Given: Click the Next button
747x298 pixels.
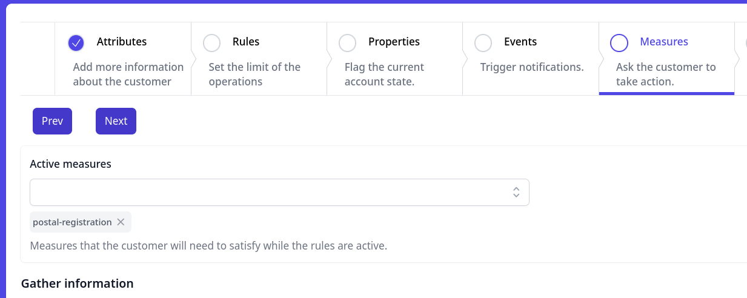Looking at the screenshot, I should [x=116, y=121].
